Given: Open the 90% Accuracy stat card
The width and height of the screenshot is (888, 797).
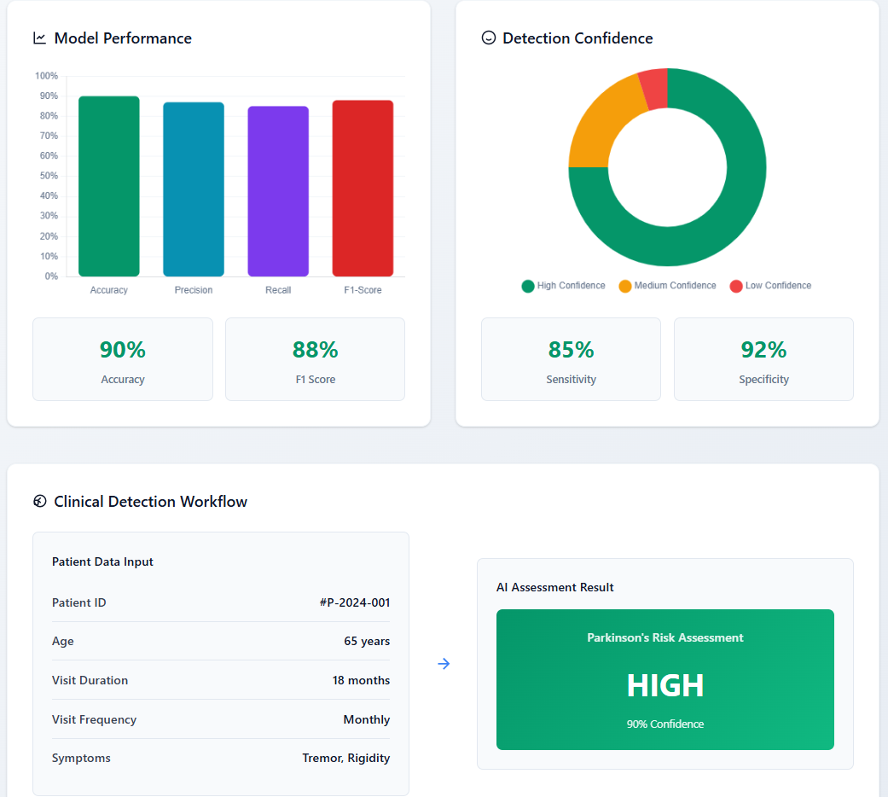Looking at the screenshot, I should coord(123,359).
